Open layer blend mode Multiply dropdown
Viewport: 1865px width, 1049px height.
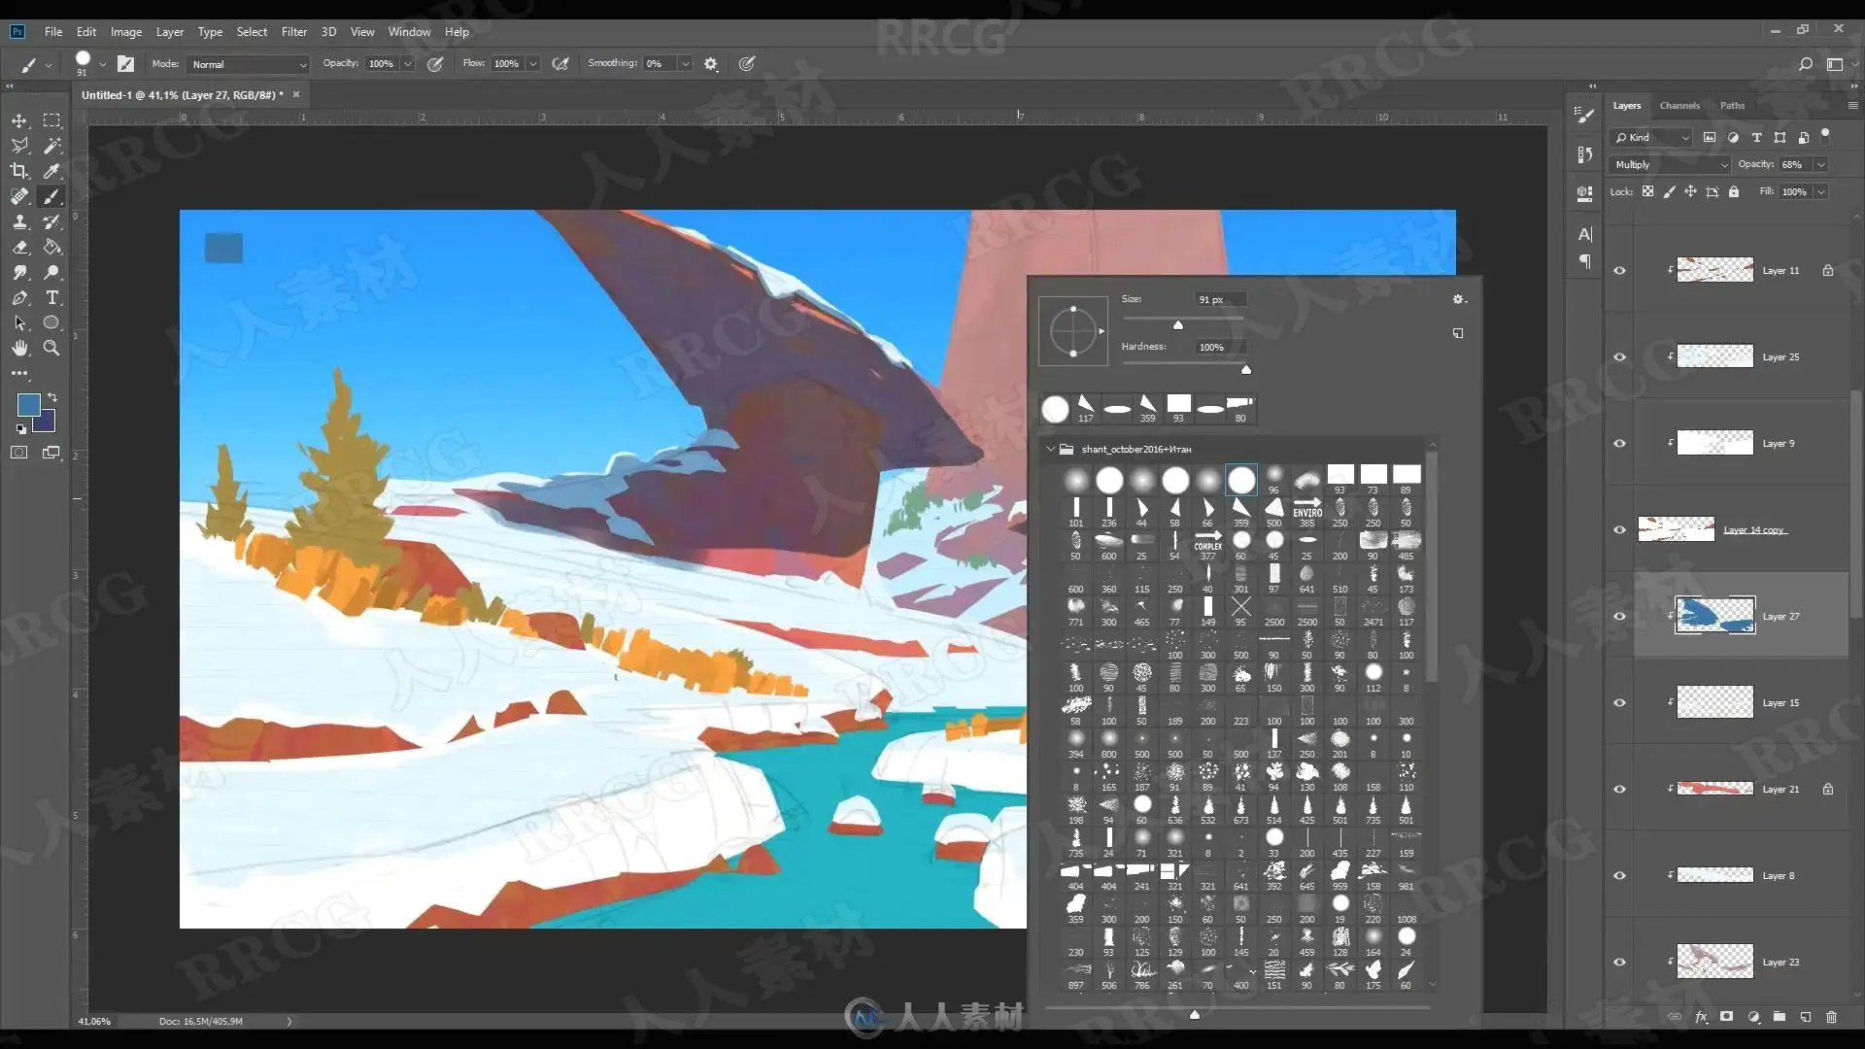click(1670, 165)
